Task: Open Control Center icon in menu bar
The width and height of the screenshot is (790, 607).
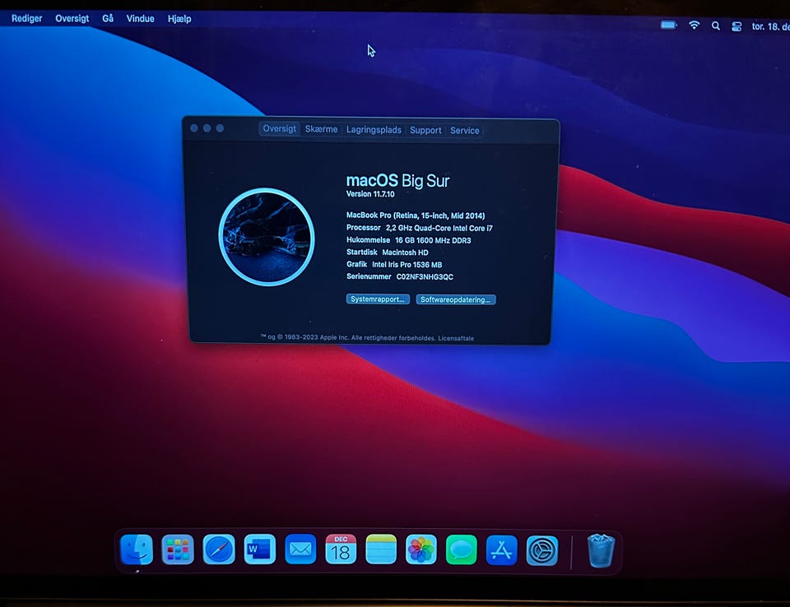Action: 737,26
